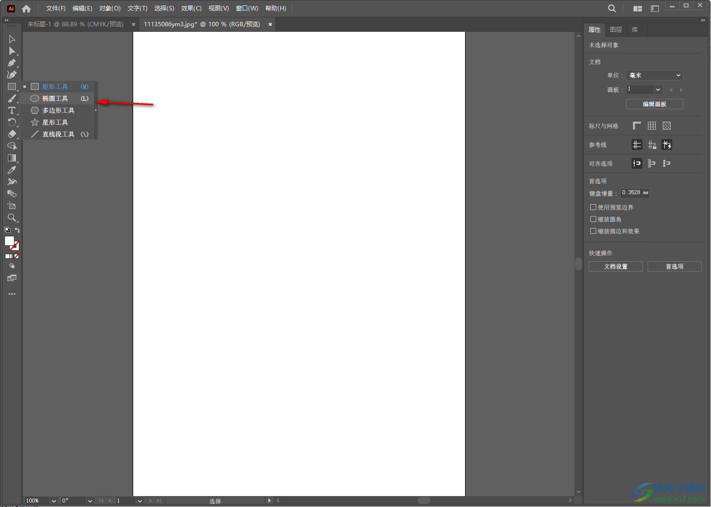Expand toolbar double-arrow at top left
The height and width of the screenshot is (507, 711).
[6, 20]
